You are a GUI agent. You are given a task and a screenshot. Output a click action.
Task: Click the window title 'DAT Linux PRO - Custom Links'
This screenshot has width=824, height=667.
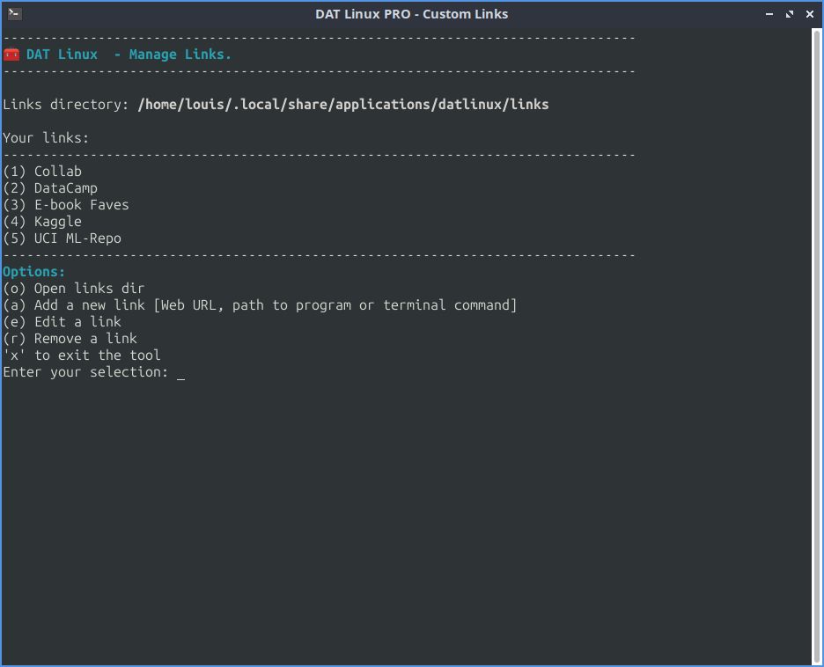click(x=411, y=13)
